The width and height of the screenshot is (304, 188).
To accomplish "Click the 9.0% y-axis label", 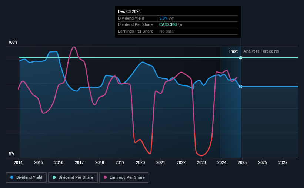I will point(13,43).
